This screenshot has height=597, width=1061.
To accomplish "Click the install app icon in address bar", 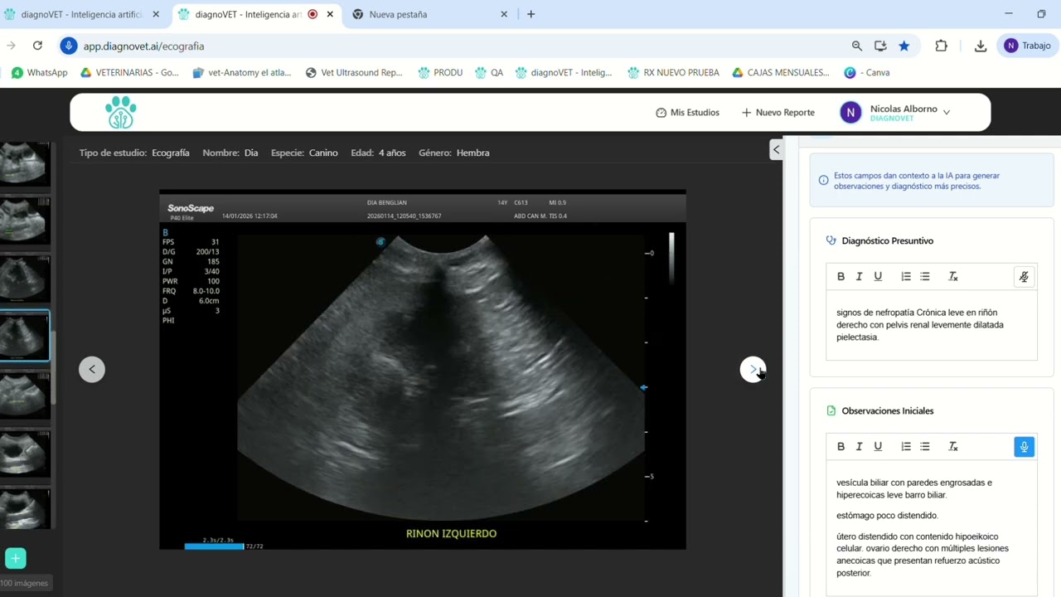I will click(x=880, y=46).
